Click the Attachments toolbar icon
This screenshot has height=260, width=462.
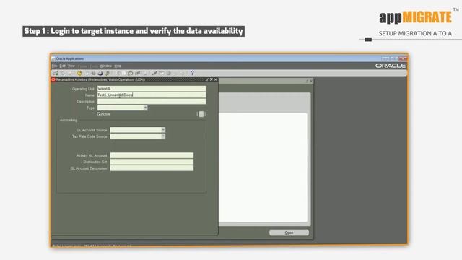[x=176, y=73]
